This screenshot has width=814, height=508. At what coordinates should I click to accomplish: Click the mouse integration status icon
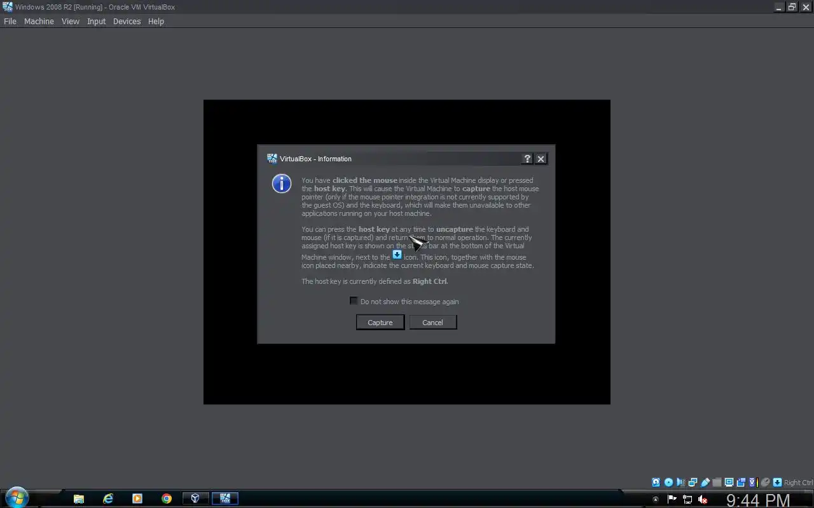[765, 482]
